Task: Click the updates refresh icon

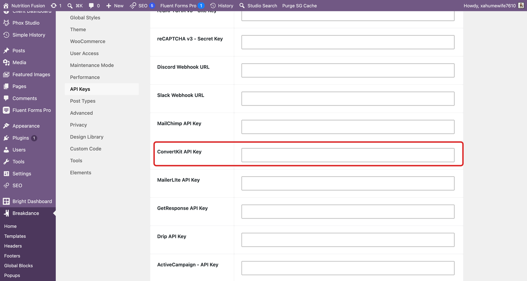Action: click(x=53, y=6)
